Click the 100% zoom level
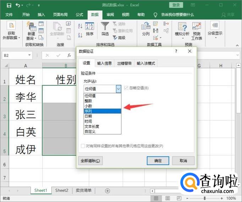This screenshot has height=202, width=242. (x=231, y=198)
